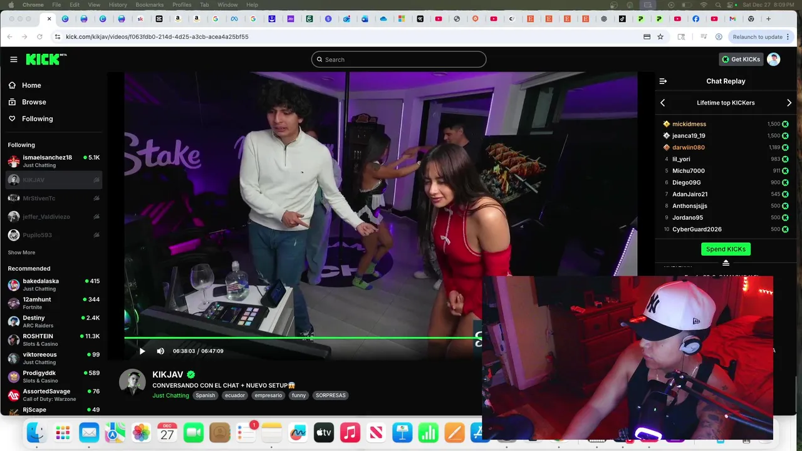
Task: Select CyberGuard2026 in top KICKers list
Action: 697,229
